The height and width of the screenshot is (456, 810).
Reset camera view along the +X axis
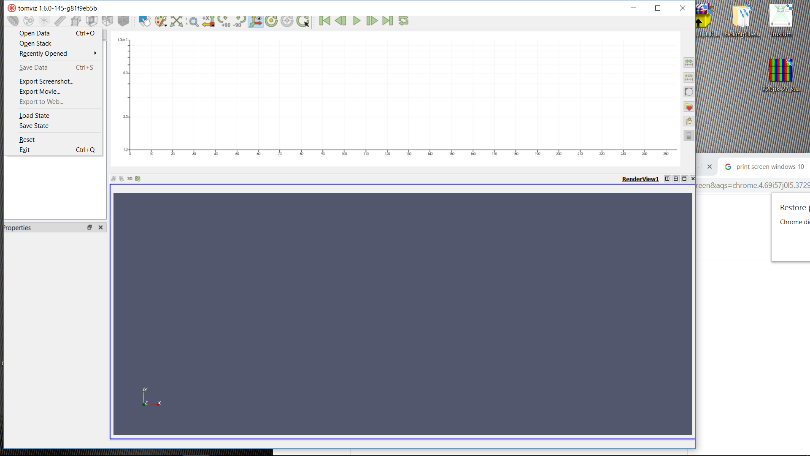pos(208,21)
